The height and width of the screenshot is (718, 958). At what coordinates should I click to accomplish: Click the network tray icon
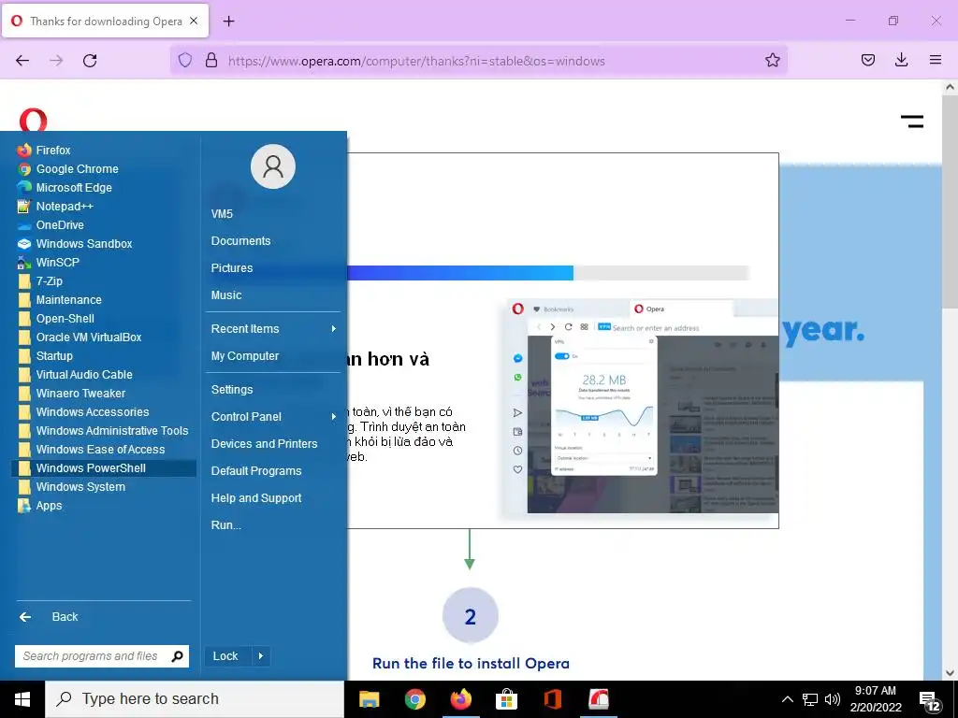point(810,699)
